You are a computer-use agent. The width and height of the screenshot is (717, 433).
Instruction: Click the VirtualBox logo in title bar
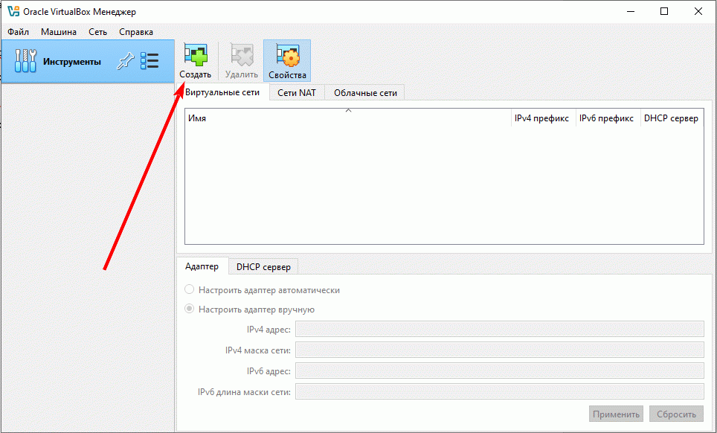pos(13,12)
